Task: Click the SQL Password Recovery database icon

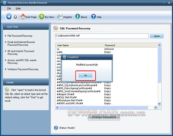Action: (56, 28)
